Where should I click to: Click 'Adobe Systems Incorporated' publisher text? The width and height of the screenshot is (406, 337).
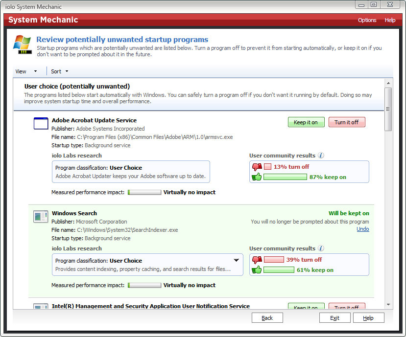tap(110, 129)
